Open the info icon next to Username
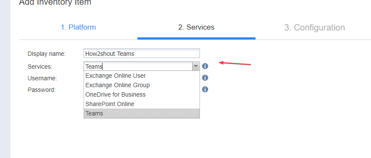This screenshot has width=371, height=158. (205, 78)
